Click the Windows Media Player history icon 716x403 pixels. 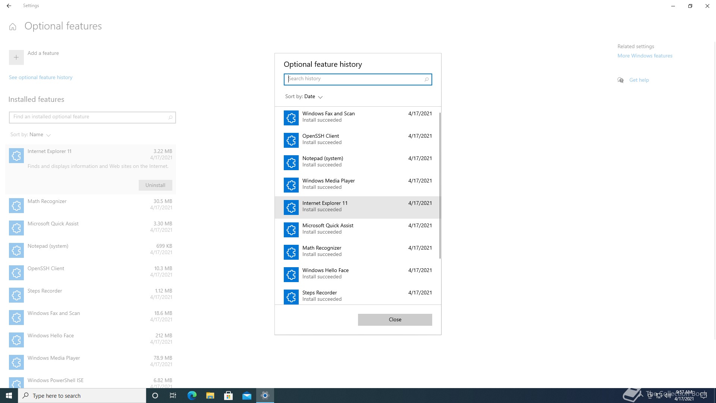click(x=291, y=185)
